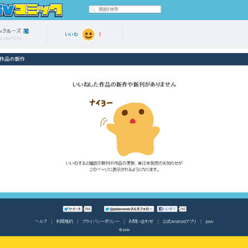Select the 作品の新作 section header
Viewport: 248px width, 248px height.
(x=12, y=59)
